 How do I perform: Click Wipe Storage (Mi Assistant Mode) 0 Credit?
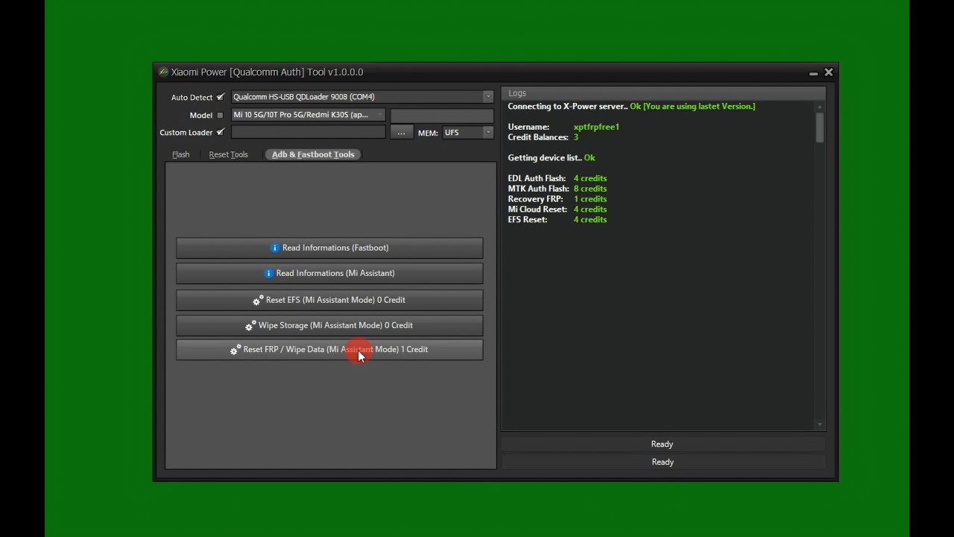pyautogui.click(x=329, y=325)
